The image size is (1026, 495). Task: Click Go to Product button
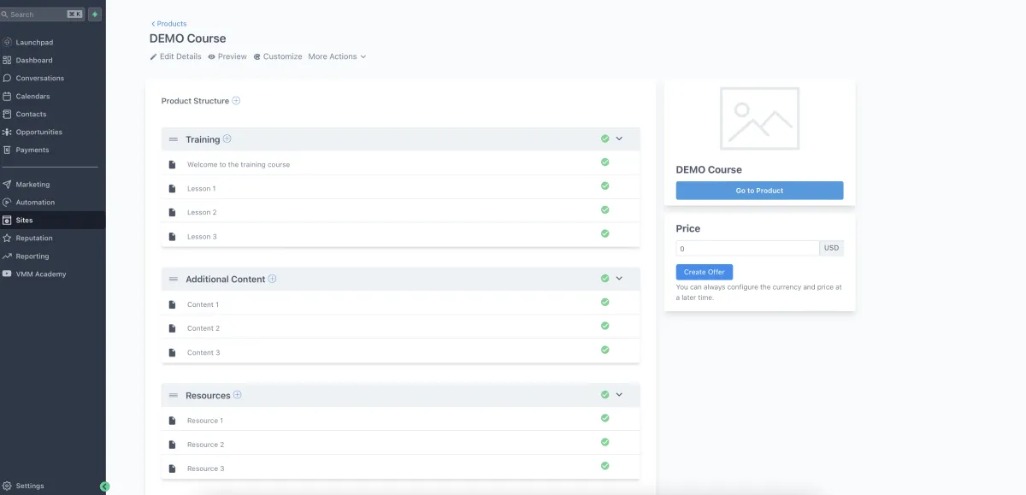point(759,191)
